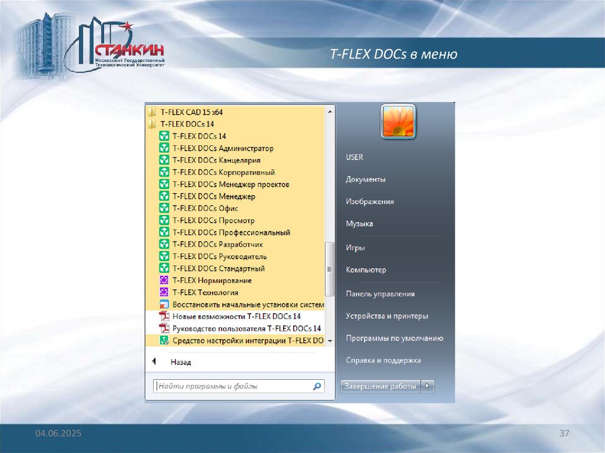
Task: Launch T-FLEX DOCs Администратор label
Action: (223, 148)
